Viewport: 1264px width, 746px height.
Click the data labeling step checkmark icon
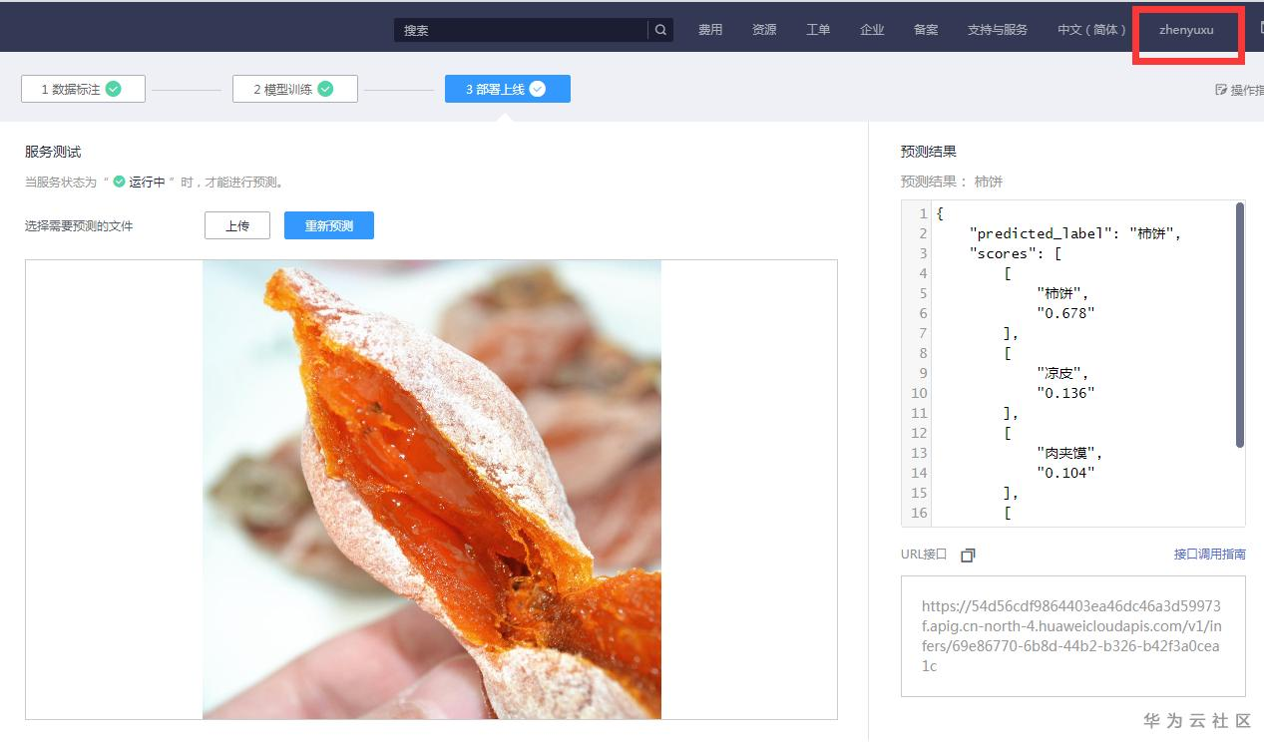[114, 89]
